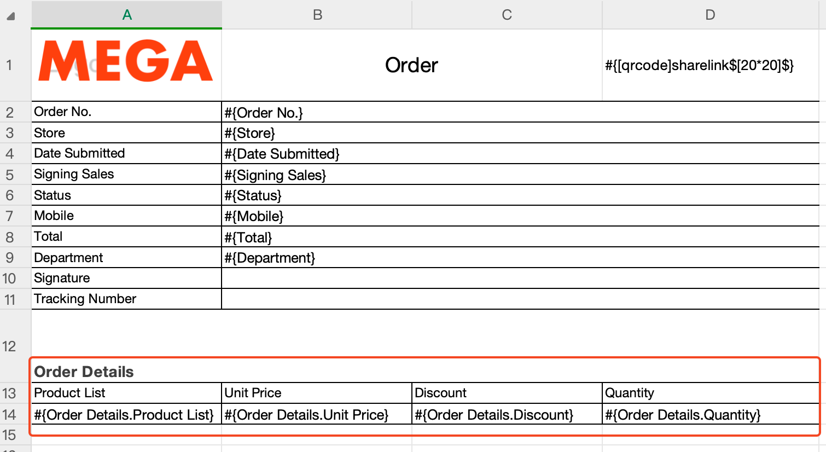Image resolution: width=826 pixels, height=452 pixels.
Task: Select the MEGA logo image
Action: [x=126, y=61]
